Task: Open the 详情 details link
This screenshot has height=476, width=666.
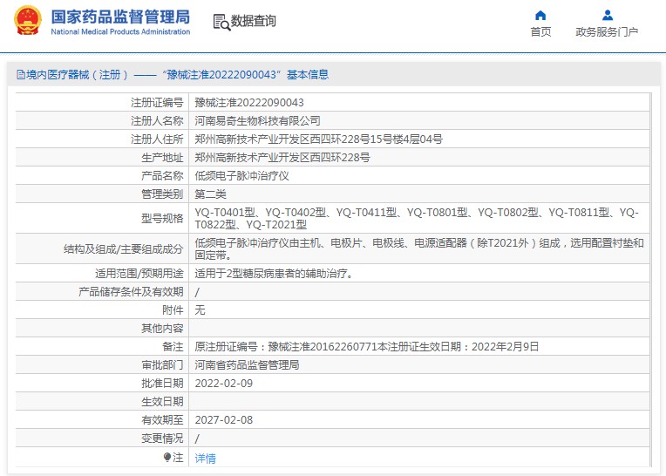Action: pyautogui.click(x=205, y=459)
